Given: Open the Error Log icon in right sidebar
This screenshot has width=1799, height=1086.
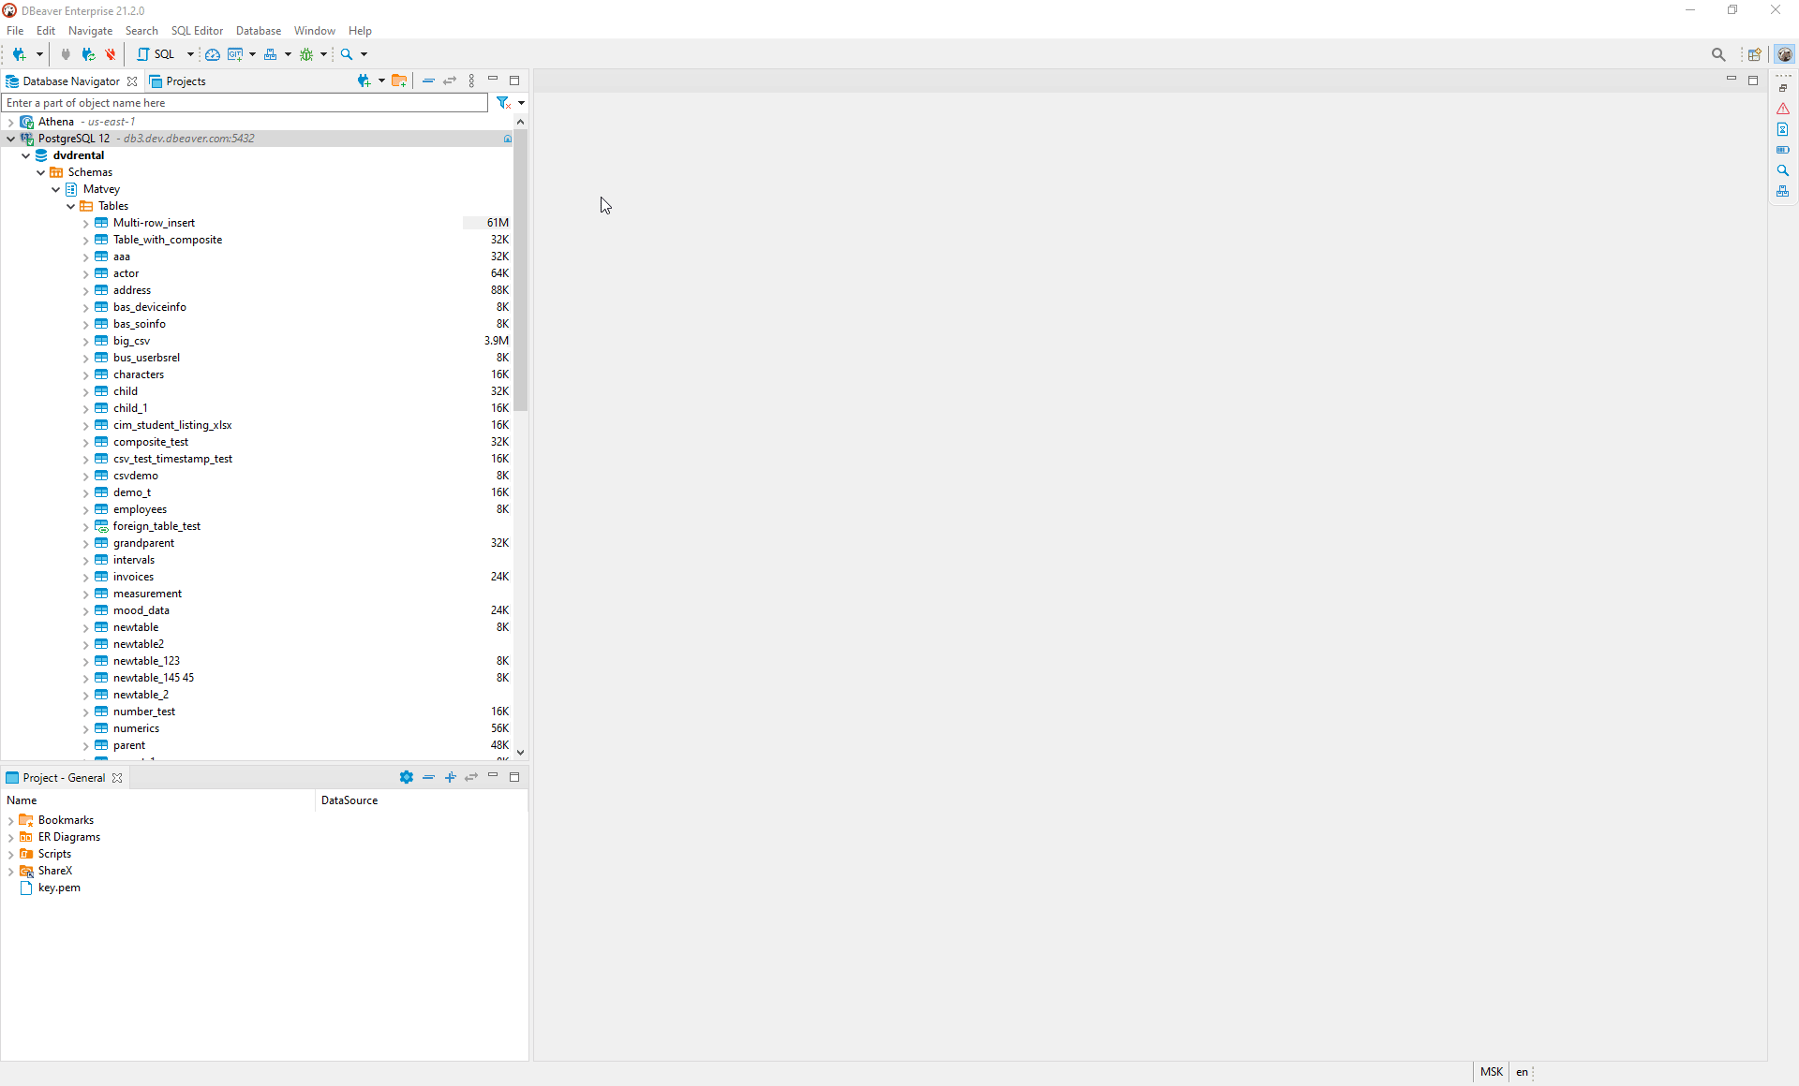Looking at the screenshot, I should click(x=1784, y=109).
